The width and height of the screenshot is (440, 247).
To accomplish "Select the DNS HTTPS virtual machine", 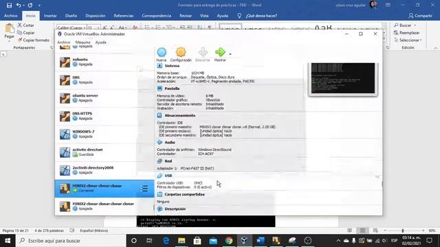I will click(104, 116).
